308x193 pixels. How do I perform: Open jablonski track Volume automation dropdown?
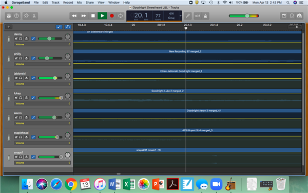[x=42, y=84]
